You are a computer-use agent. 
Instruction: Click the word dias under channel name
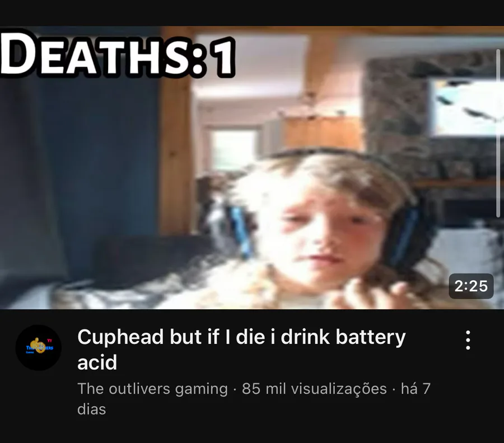tap(92, 409)
